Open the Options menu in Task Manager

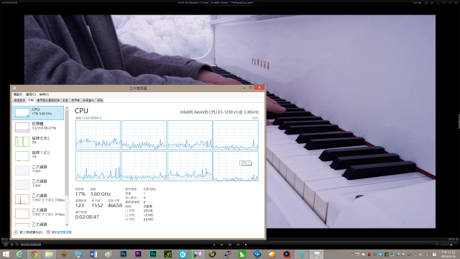point(30,94)
